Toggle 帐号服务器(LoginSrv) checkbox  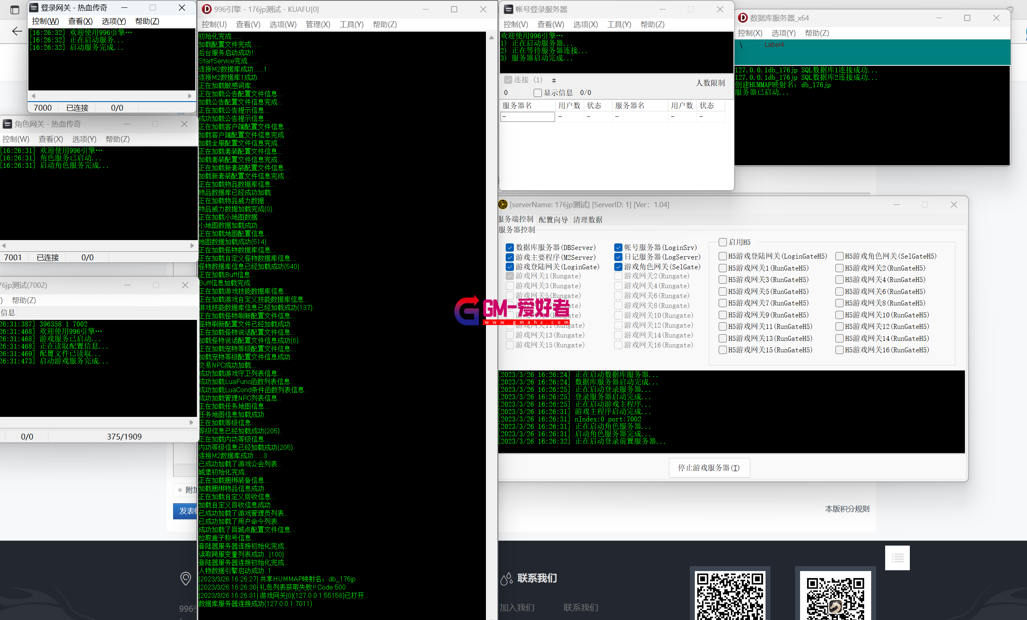(618, 247)
